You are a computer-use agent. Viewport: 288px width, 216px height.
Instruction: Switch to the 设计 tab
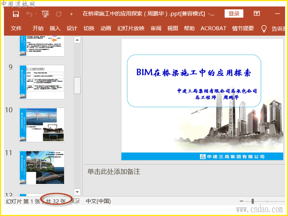click(72, 28)
